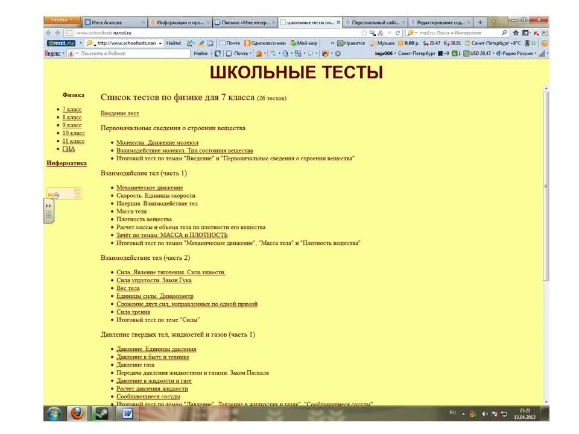Image resolution: width=579 pixels, height=434 pixels.
Task: Click the currency rate 29.47 indicator
Action: pyautogui.click(x=432, y=42)
